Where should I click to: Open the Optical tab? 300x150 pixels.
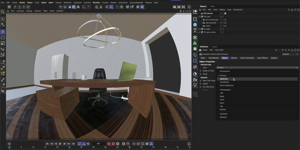click(x=234, y=58)
